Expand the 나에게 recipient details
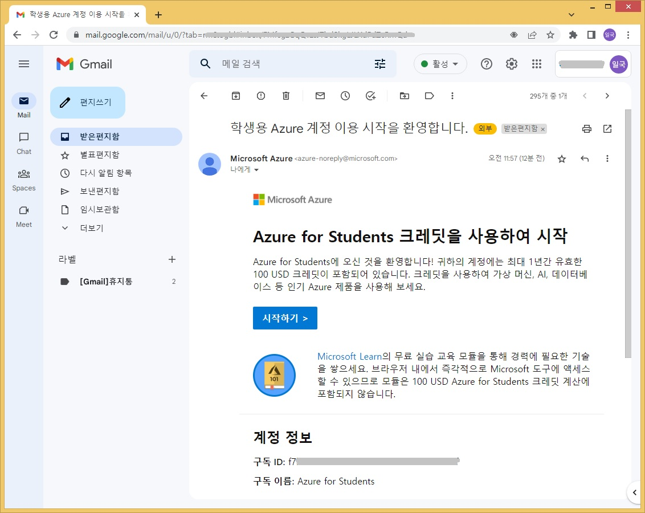 tap(256, 170)
